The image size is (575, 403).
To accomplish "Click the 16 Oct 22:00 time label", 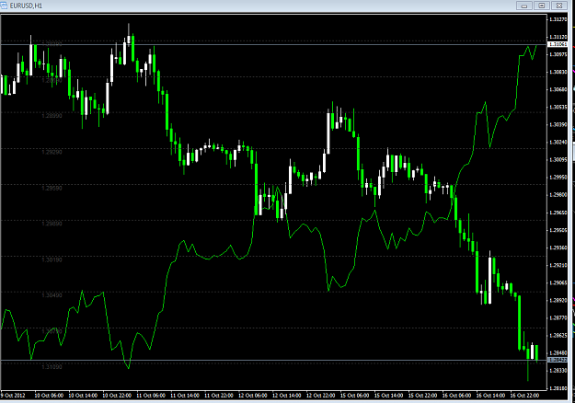I will (x=524, y=396).
